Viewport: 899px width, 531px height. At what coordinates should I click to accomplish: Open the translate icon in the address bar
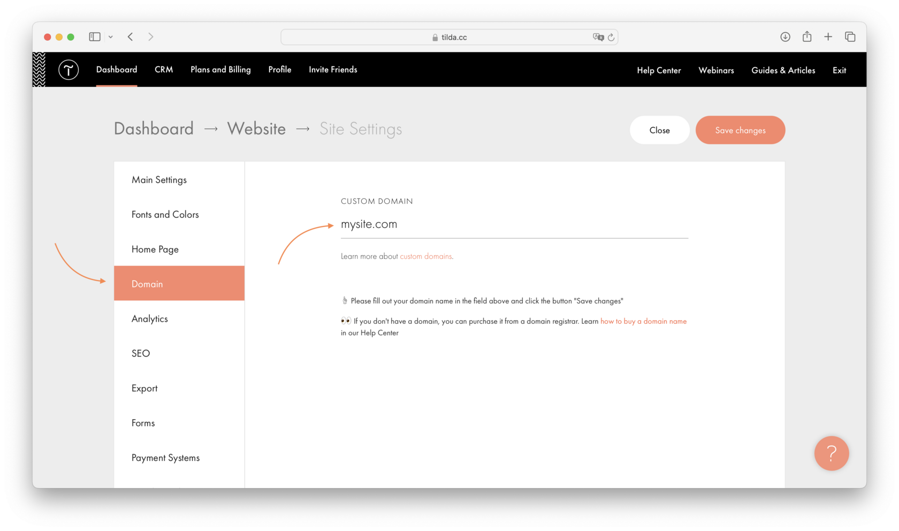(598, 37)
